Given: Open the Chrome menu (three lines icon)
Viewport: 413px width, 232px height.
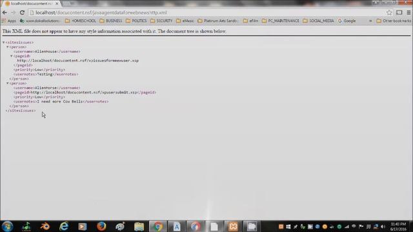Looking at the screenshot, I should [408, 12].
